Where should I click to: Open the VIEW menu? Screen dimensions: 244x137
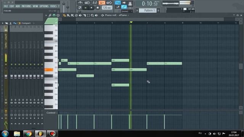tap(35, 6)
